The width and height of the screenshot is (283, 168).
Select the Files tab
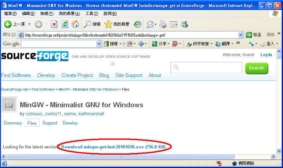point(32,123)
